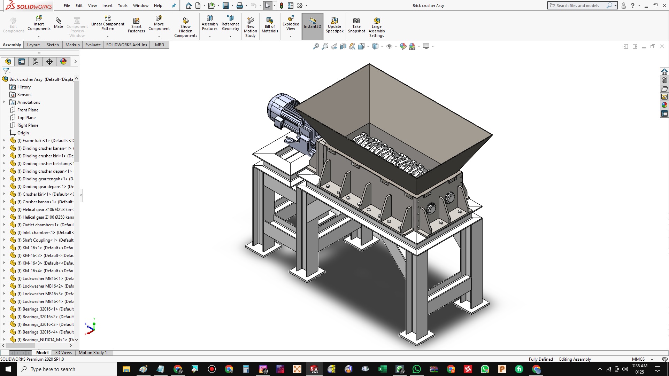
Task: Click Take Snapshot camera icon
Action: 356,21
